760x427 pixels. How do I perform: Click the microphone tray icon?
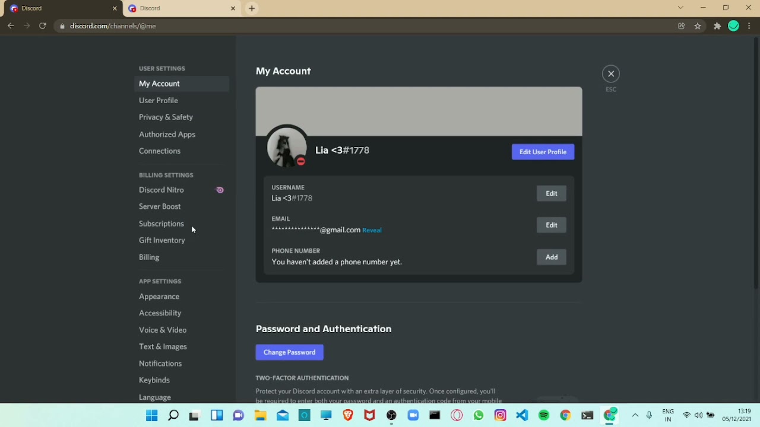click(649, 415)
